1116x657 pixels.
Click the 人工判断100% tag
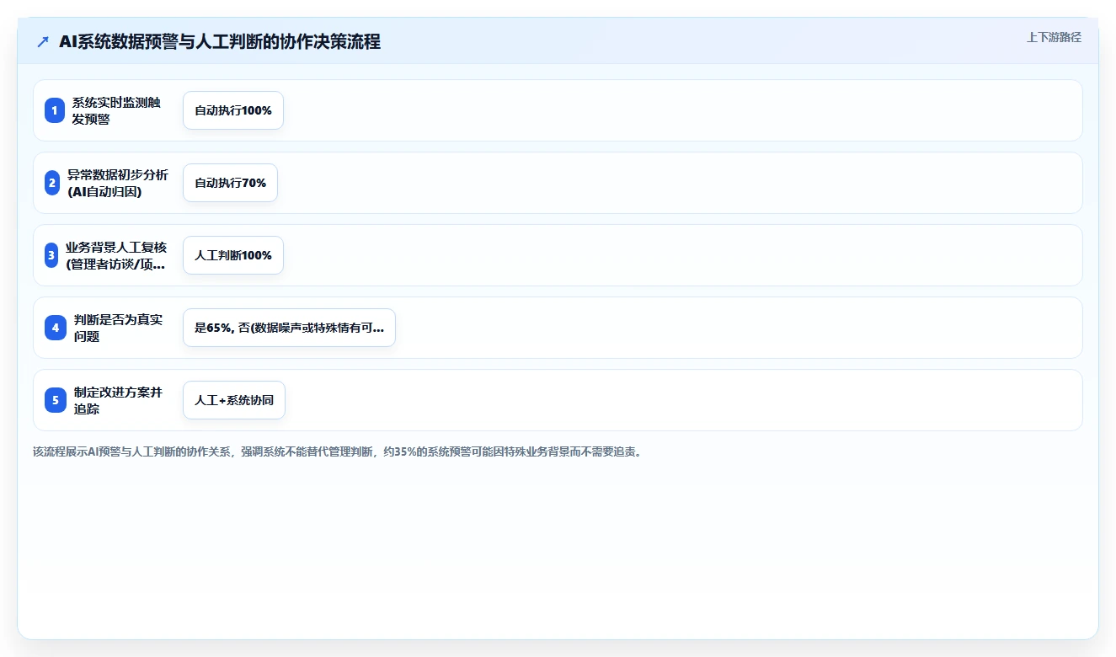233,255
